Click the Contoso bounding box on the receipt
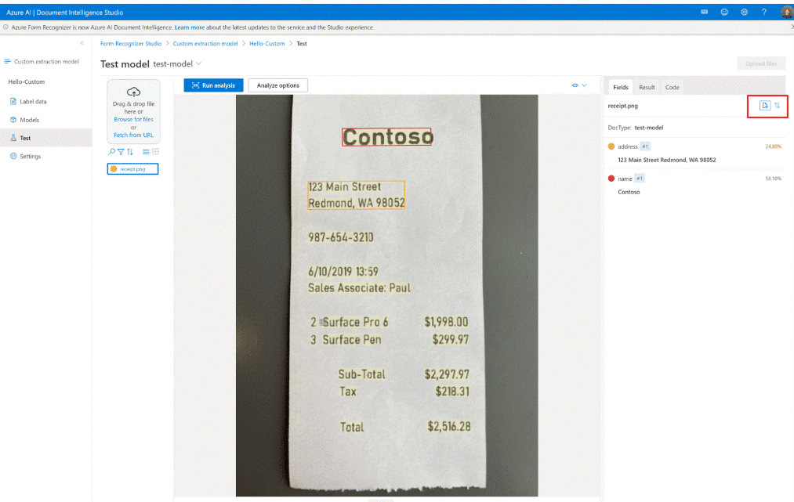 [x=387, y=136]
